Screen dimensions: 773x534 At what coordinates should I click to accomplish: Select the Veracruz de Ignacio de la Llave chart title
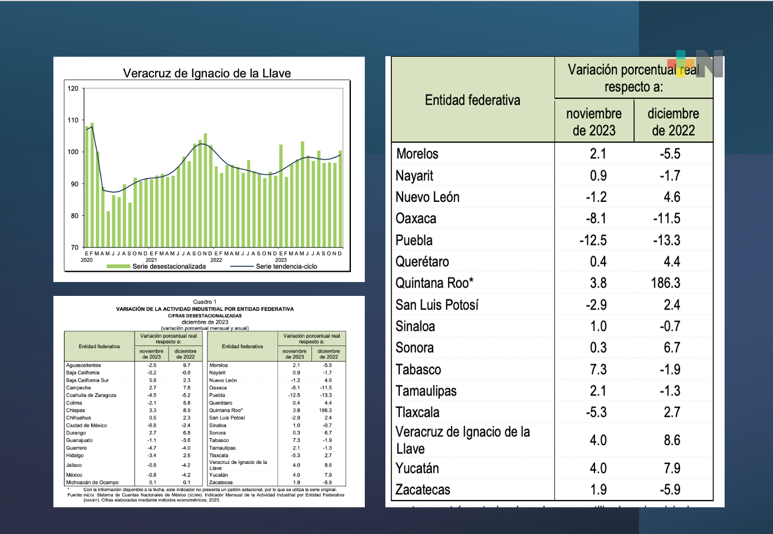coord(207,72)
